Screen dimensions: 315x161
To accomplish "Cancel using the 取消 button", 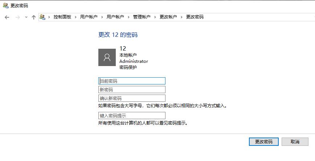I will click(295, 142).
